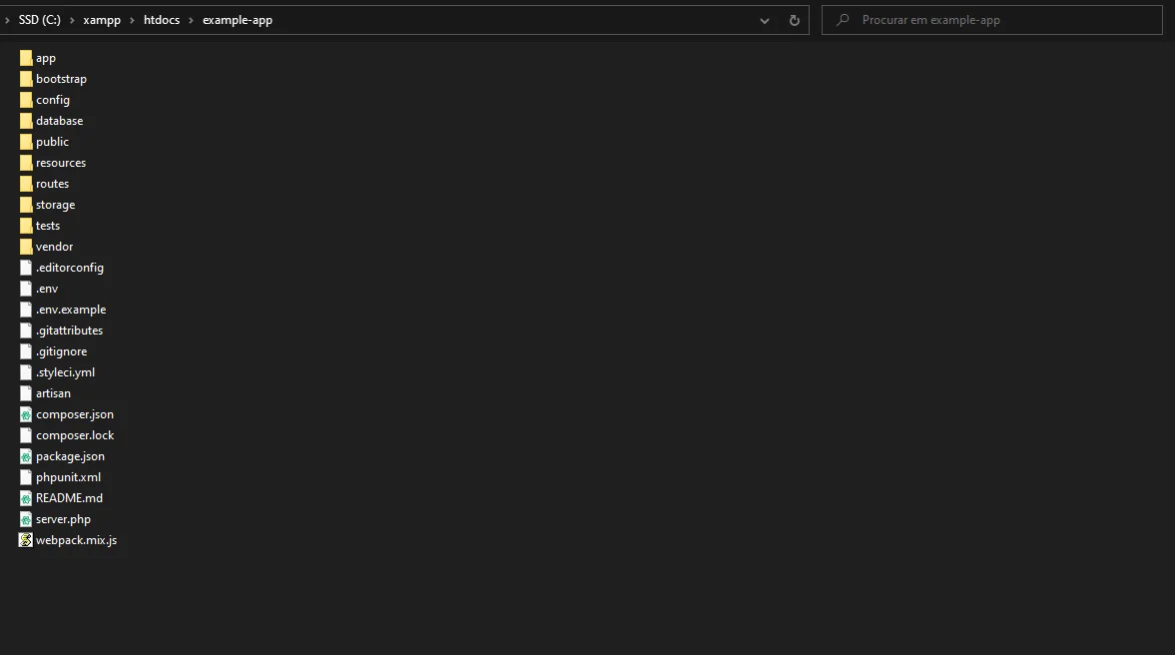Click the README.md file icon
The image size is (1175, 655).
(x=25, y=497)
